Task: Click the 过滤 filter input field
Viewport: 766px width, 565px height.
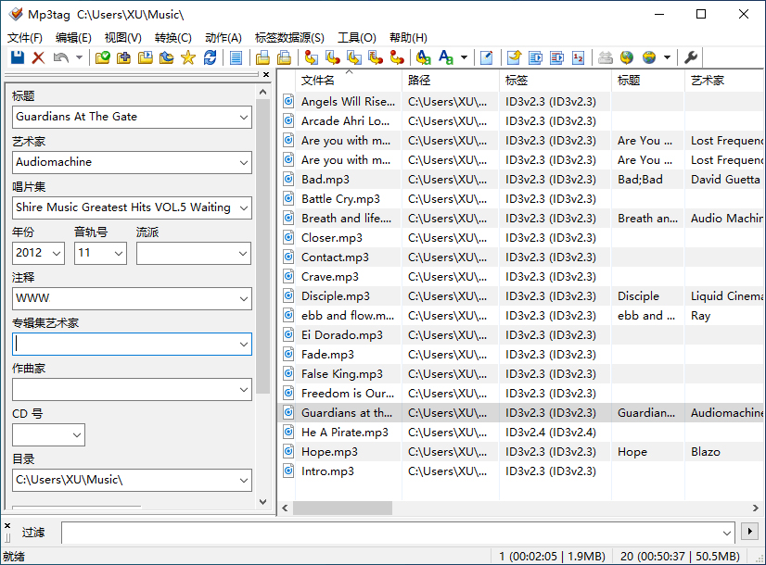Action: [x=389, y=533]
